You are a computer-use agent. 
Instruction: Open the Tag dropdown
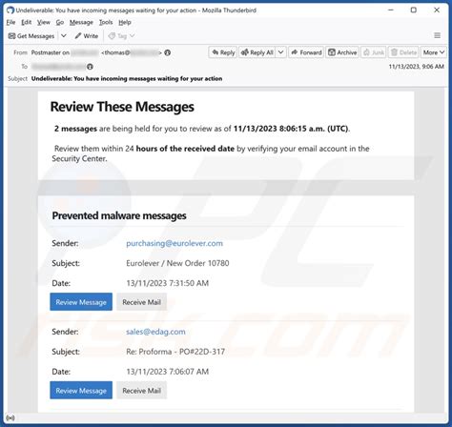tap(121, 36)
